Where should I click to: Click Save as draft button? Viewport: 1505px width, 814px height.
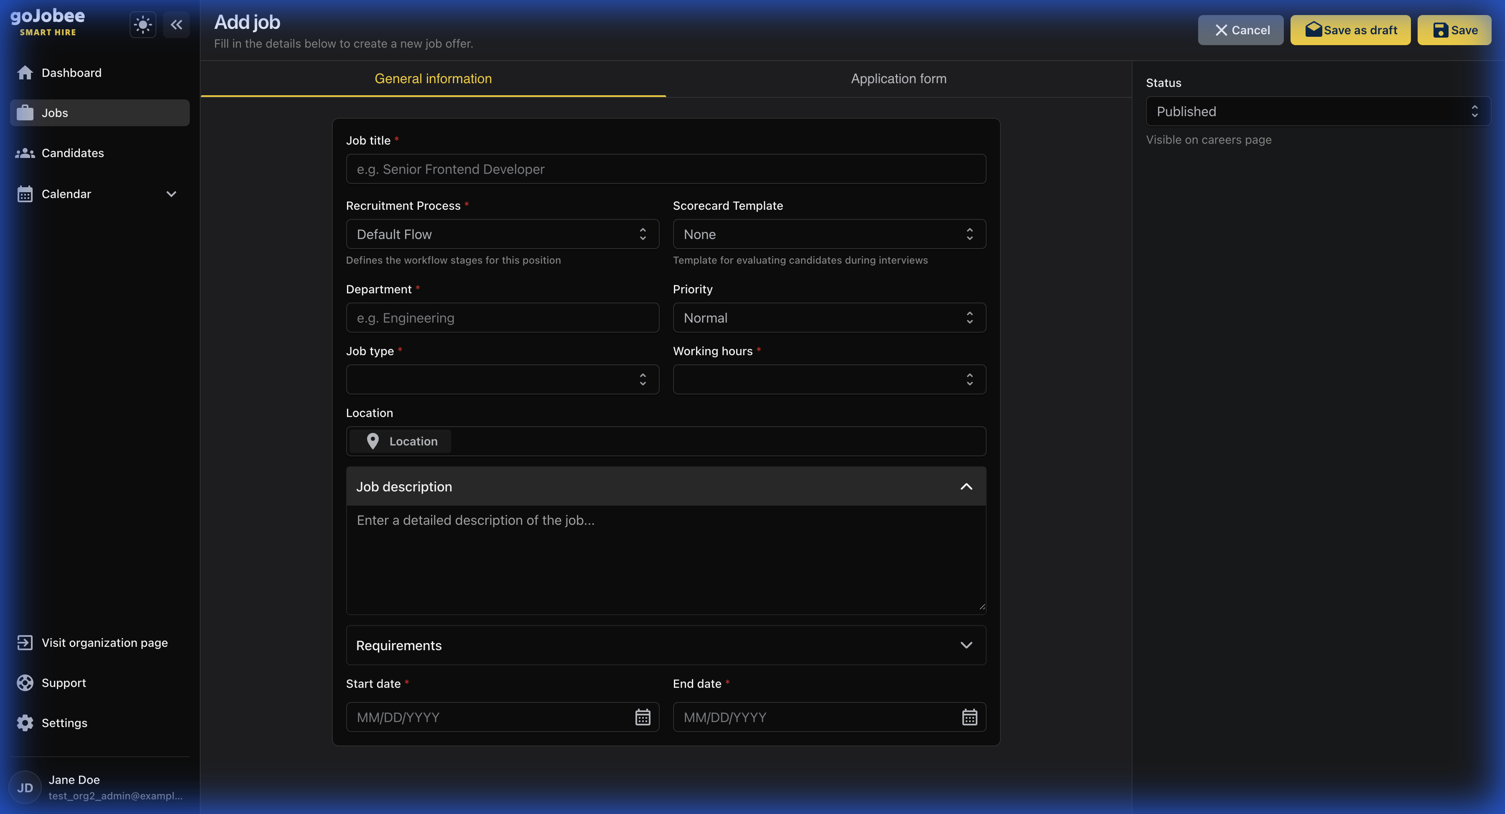click(1350, 31)
